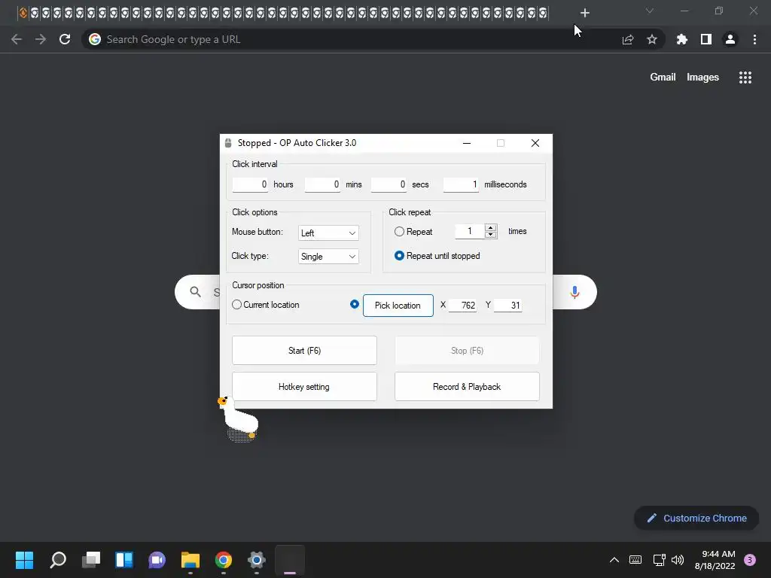The image size is (771, 578).
Task: Open Hotkey setting
Action: (304, 387)
